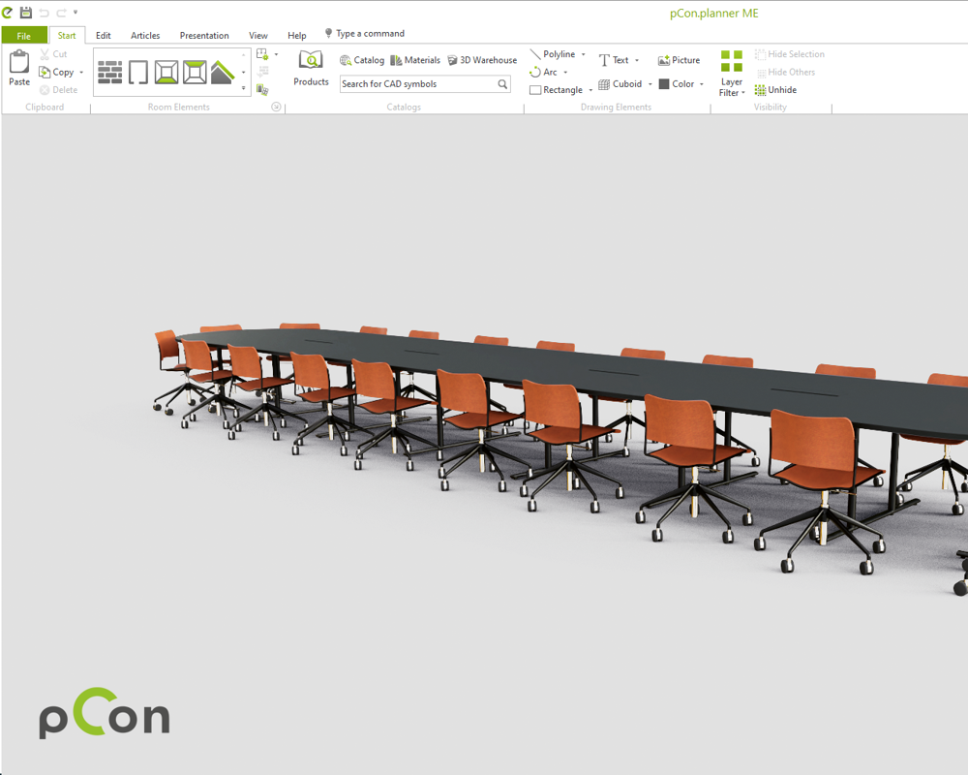968x775 pixels.
Task: Expand the Copy options arrow
Action: (x=81, y=73)
